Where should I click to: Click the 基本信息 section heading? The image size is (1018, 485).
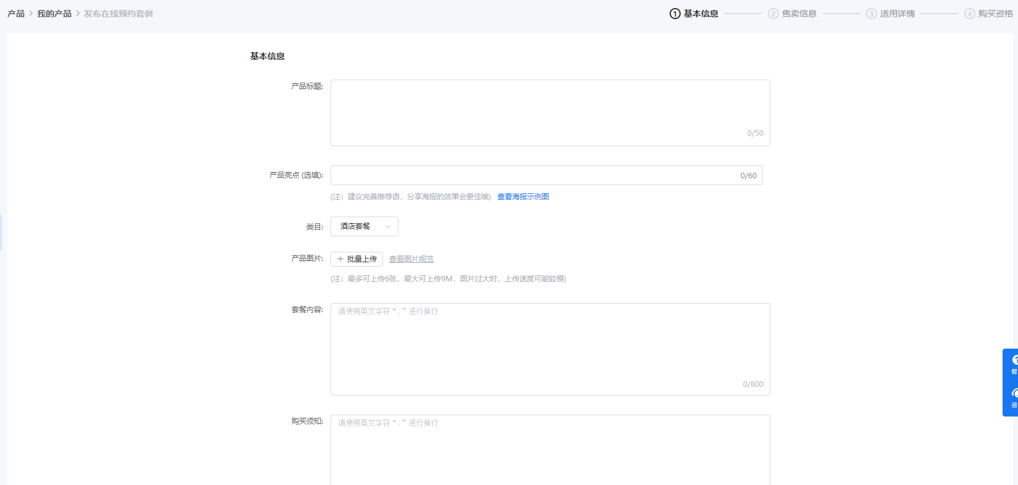(267, 56)
